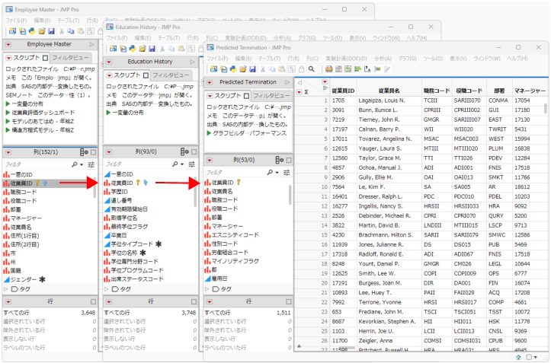Click filter options icon in Employee Master column filter

(x=91, y=164)
